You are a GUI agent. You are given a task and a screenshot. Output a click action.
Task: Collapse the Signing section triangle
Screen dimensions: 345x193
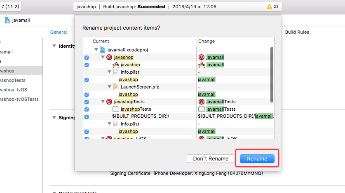click(54, 117)
